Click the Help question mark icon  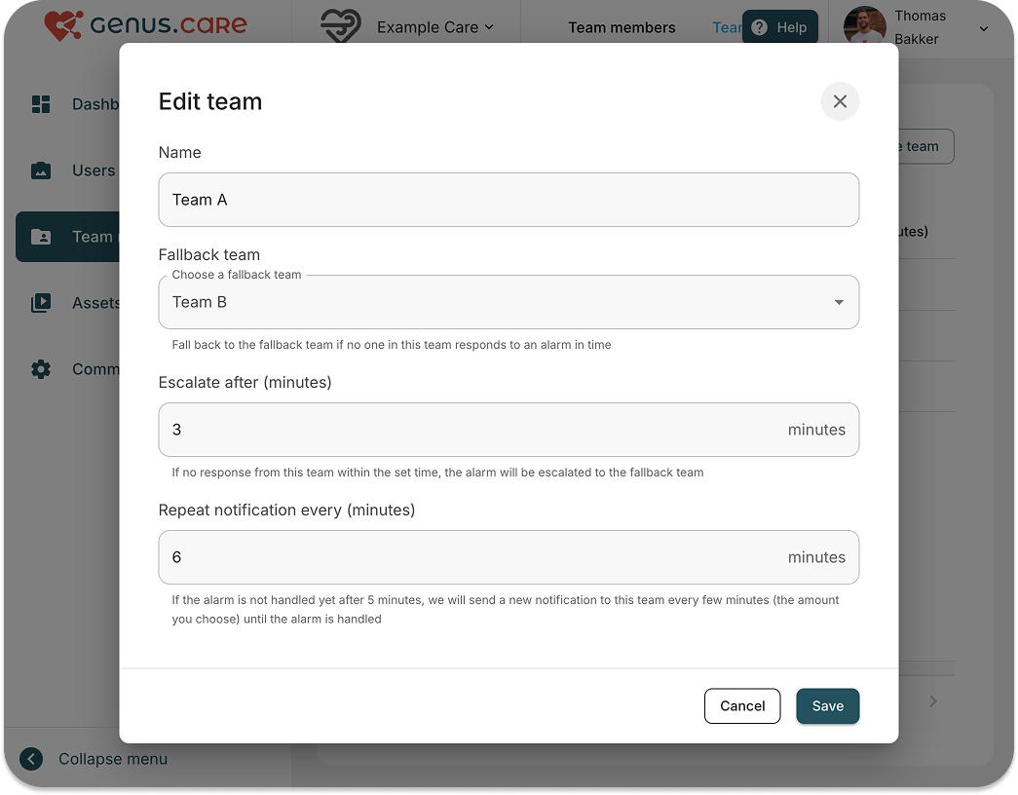coord(760,27)
